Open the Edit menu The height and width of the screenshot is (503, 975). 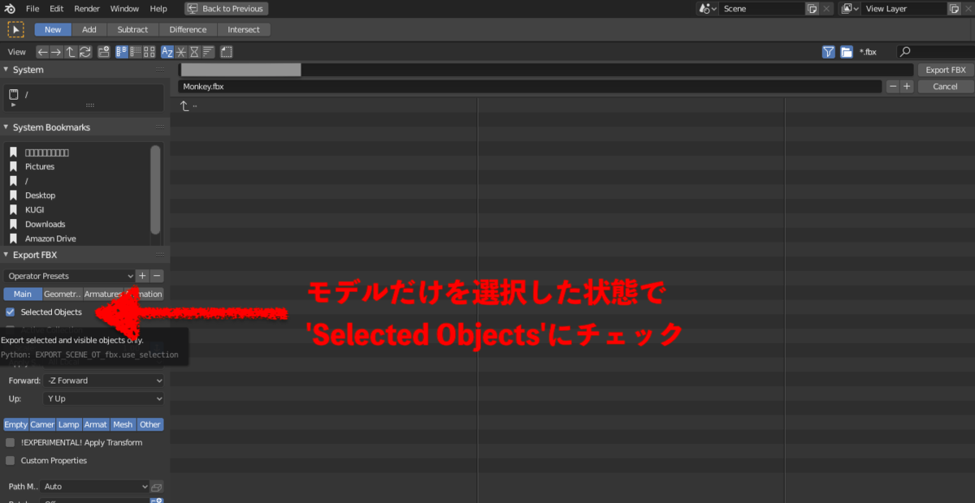point(57,9)
